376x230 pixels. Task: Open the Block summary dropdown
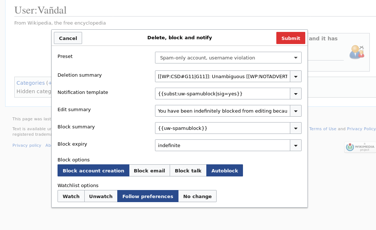coord(295,128)
